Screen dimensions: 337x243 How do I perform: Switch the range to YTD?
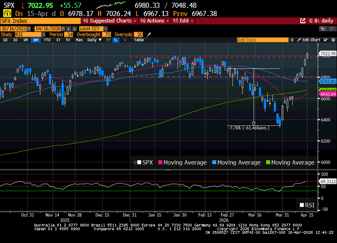pyautogui.click(x=47, y=40)
